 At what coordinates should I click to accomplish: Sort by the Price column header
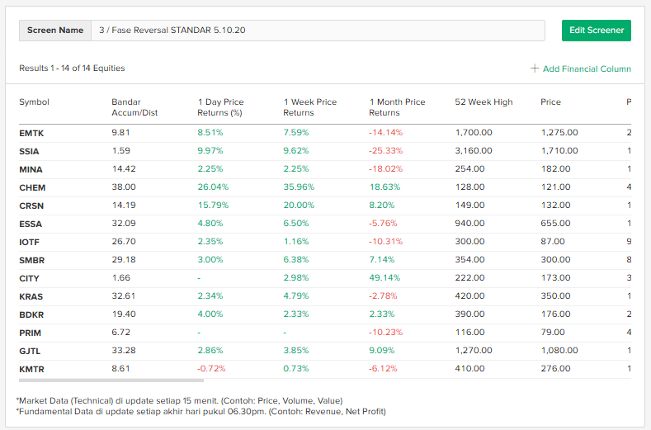coord(550,102)
